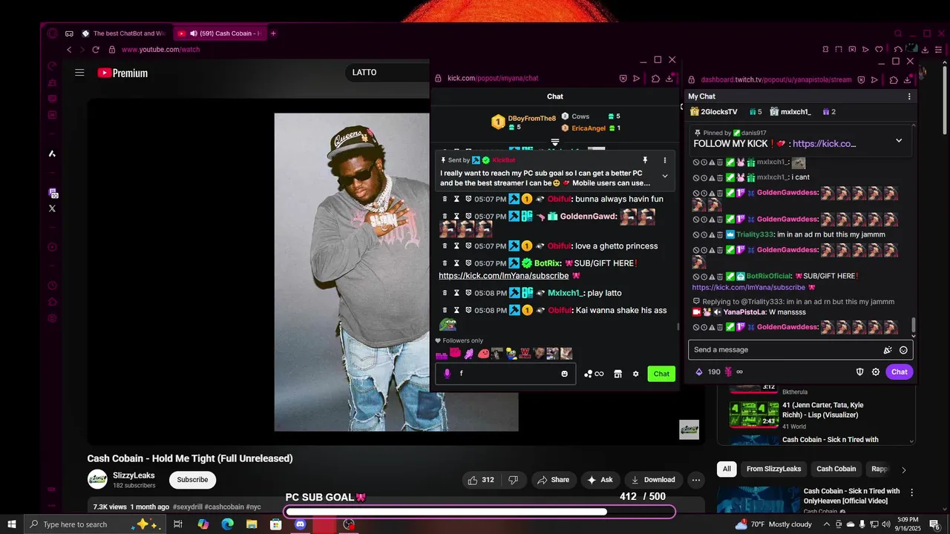Switch to the Cash Cobain YouTube tab
This screenshot has width=950, height=534.
click(x=220, y=33)
